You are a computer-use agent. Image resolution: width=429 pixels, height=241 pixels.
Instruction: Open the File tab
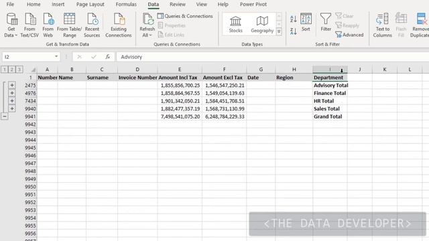pyautogui.click(x=10, y=5)
